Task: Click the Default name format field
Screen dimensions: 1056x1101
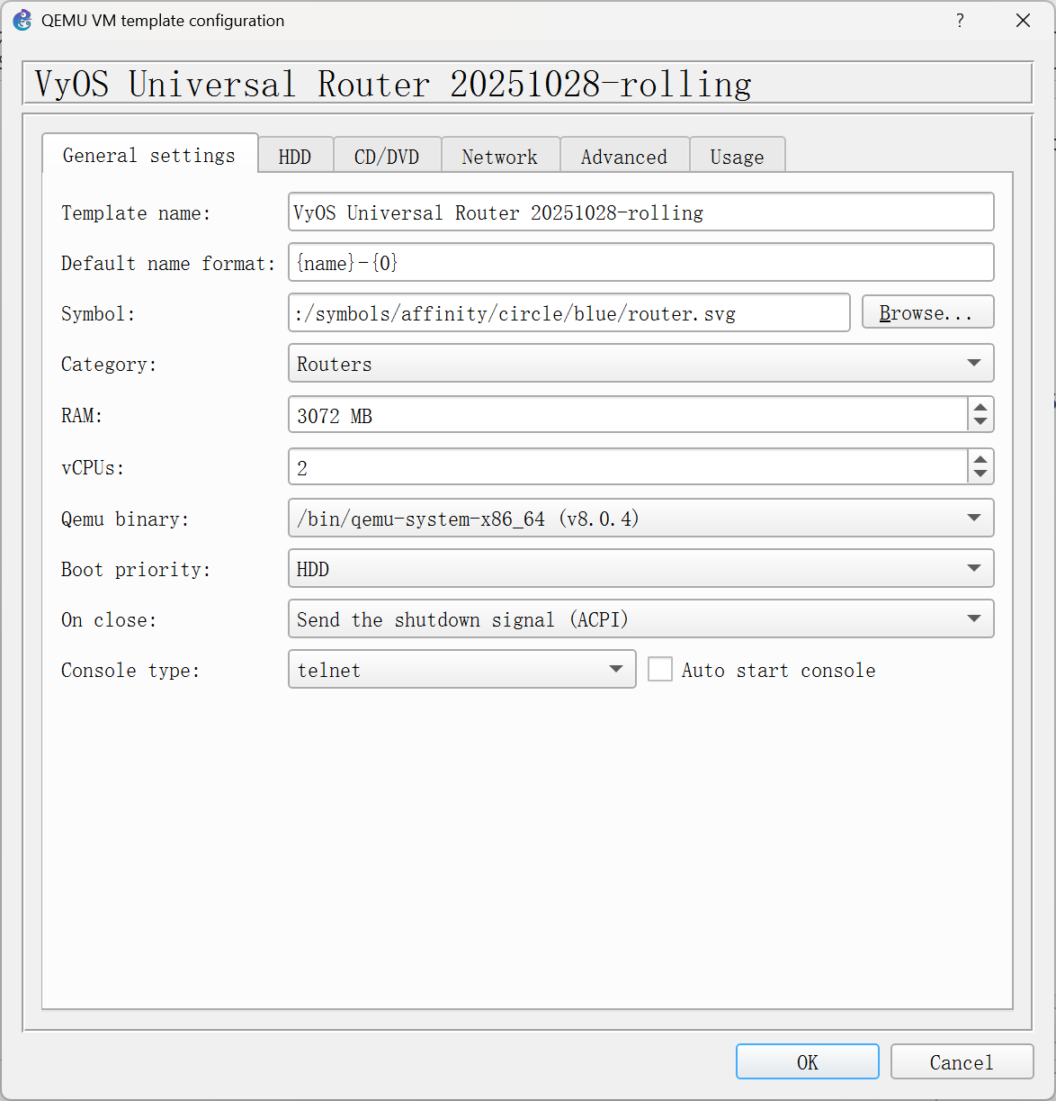Action: (x=640, y=263)
